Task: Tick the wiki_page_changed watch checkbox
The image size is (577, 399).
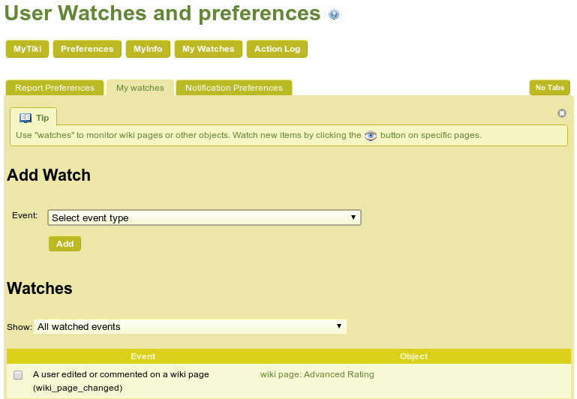Action: 18,375
